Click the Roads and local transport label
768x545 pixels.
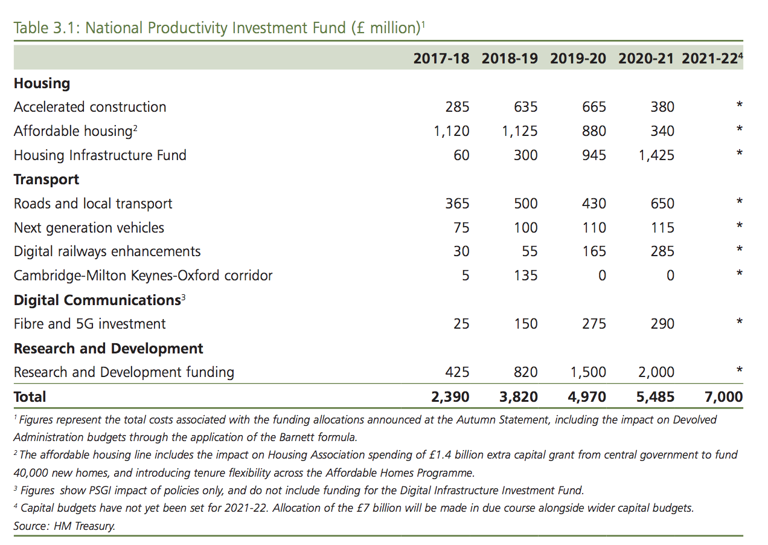pyautogui.click(x=93, y=204)
